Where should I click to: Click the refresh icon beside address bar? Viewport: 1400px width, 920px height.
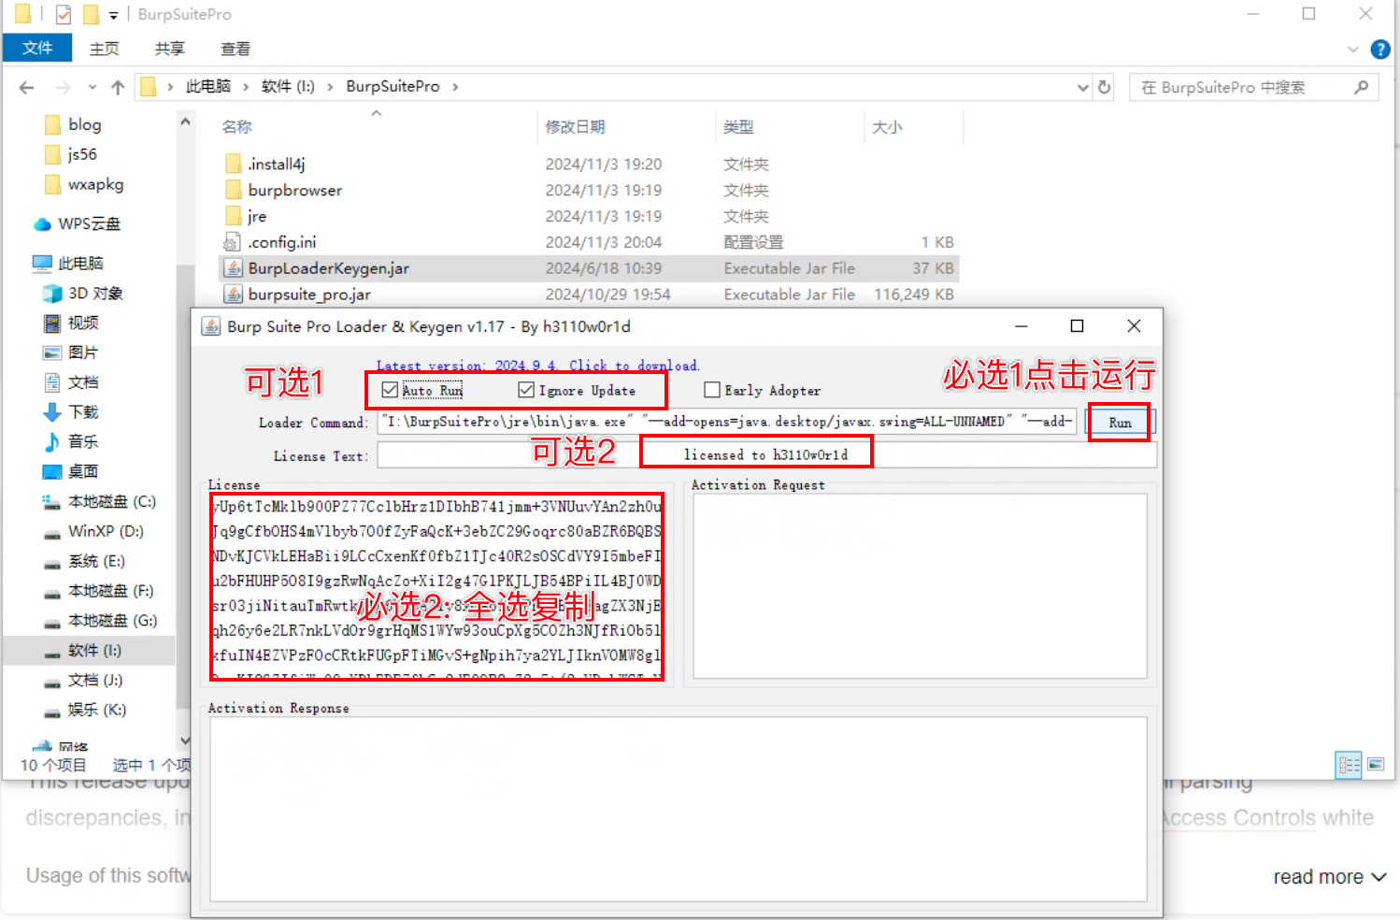click(1105, 87)
